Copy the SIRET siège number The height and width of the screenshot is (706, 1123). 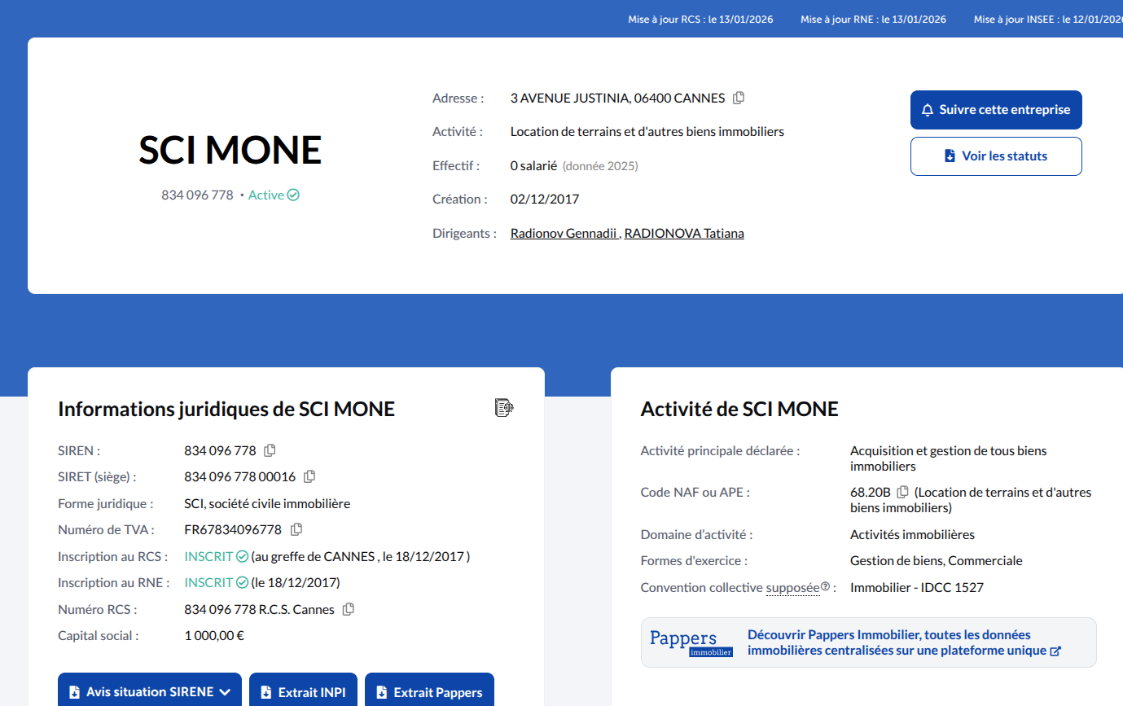309,476
